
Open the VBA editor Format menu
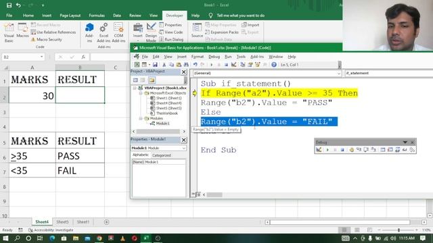coord(198,57)
